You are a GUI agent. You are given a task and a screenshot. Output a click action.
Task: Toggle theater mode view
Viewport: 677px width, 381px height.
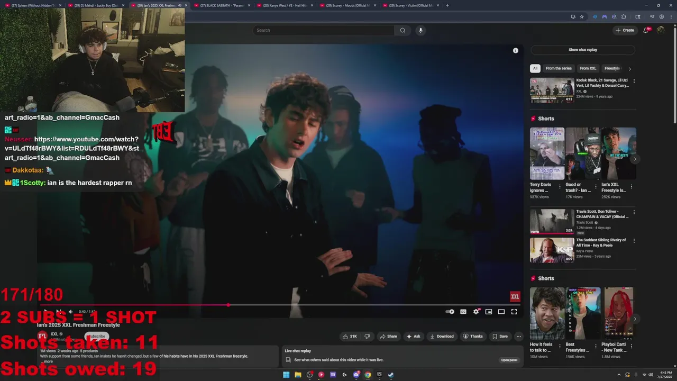tap(501, 312)
